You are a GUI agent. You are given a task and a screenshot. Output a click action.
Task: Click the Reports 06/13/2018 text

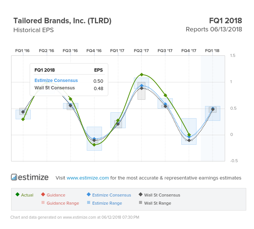coord(214,30)
